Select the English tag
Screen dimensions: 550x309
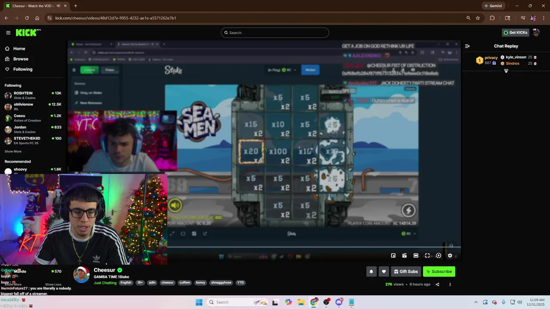[126, 282]
